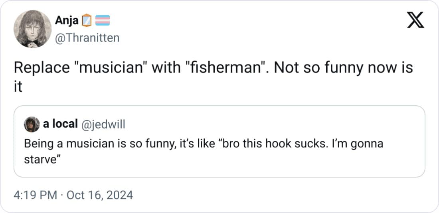Open Anja's profile avatar picture
439x213 pixels.
click(32, 29)
